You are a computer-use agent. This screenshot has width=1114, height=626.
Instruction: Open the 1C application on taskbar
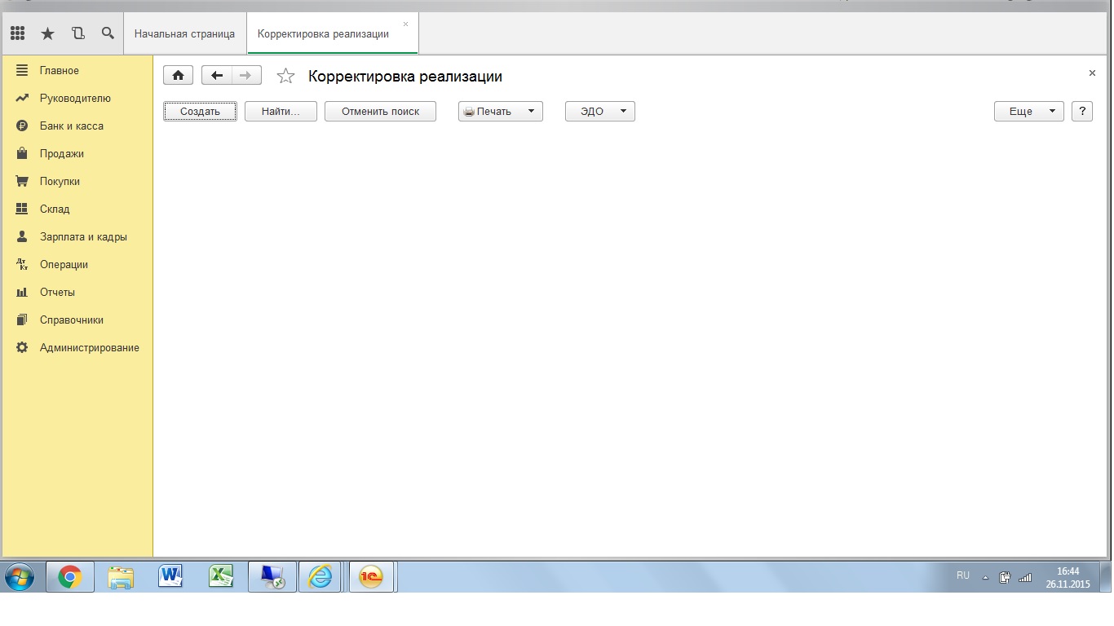click(371, 577)
